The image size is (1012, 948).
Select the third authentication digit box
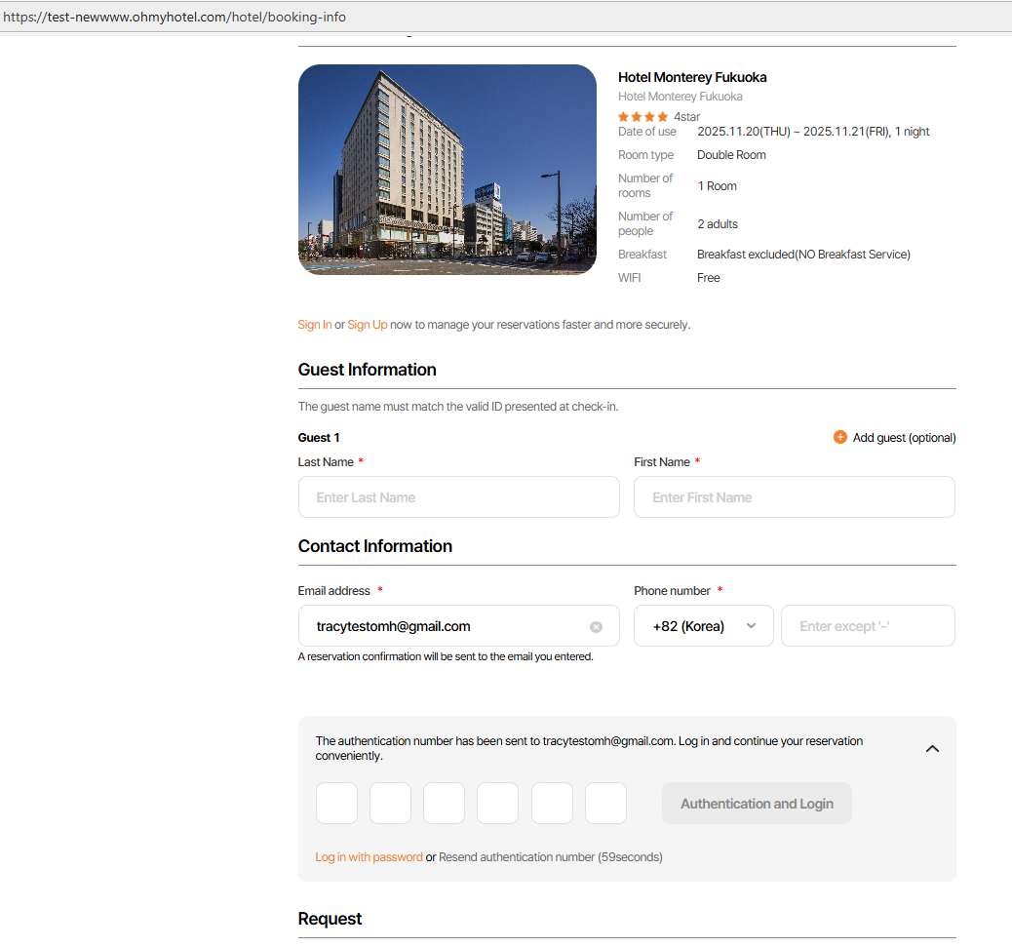click(x=444, y=804)
